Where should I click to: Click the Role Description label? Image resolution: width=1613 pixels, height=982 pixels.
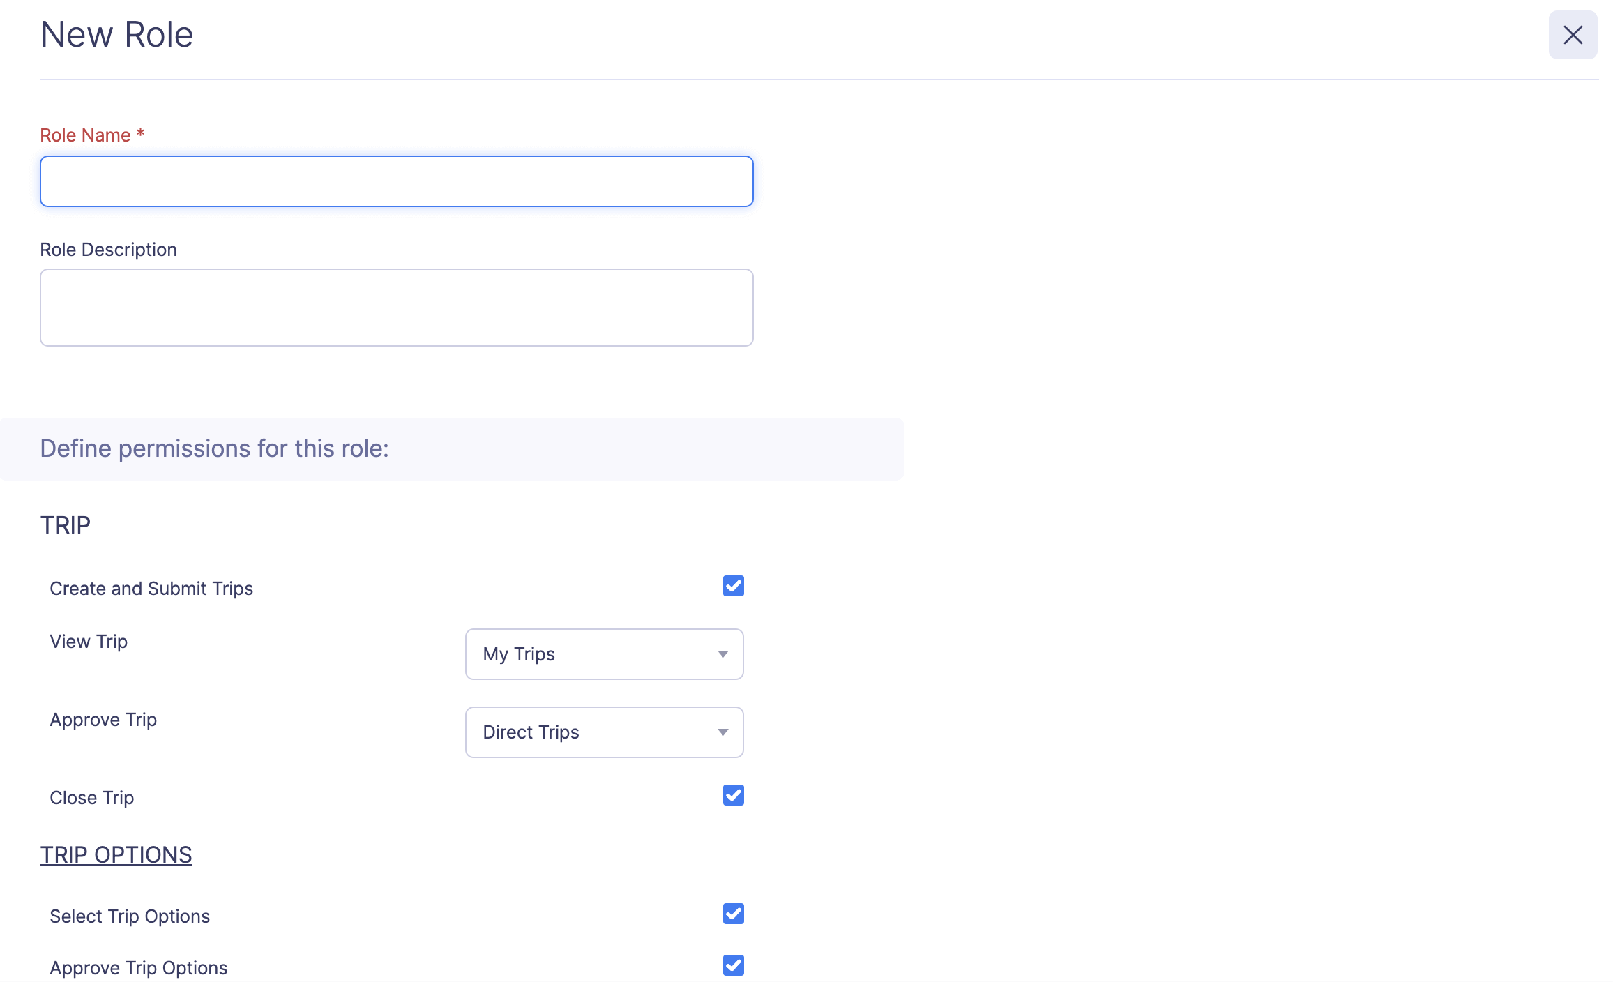click(108, 250)
